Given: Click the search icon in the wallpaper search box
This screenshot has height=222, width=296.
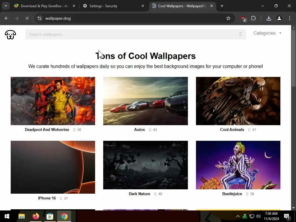Looking at the screenshot, I should tap(240, 34).
